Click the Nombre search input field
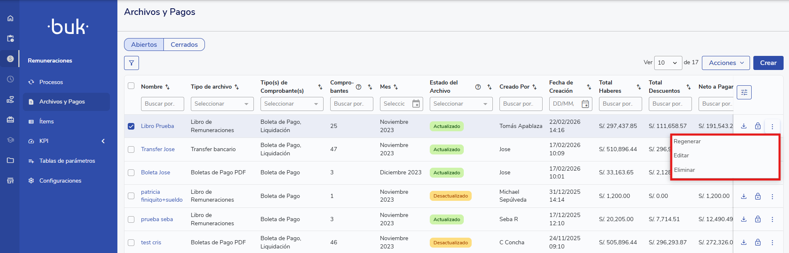The image size is (789, 253). point(162,104)
